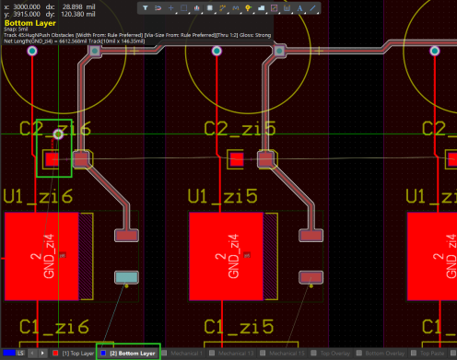Select the Place Line tool
Image resolution: width=457 pixels, height=360 pixels.
312,8
